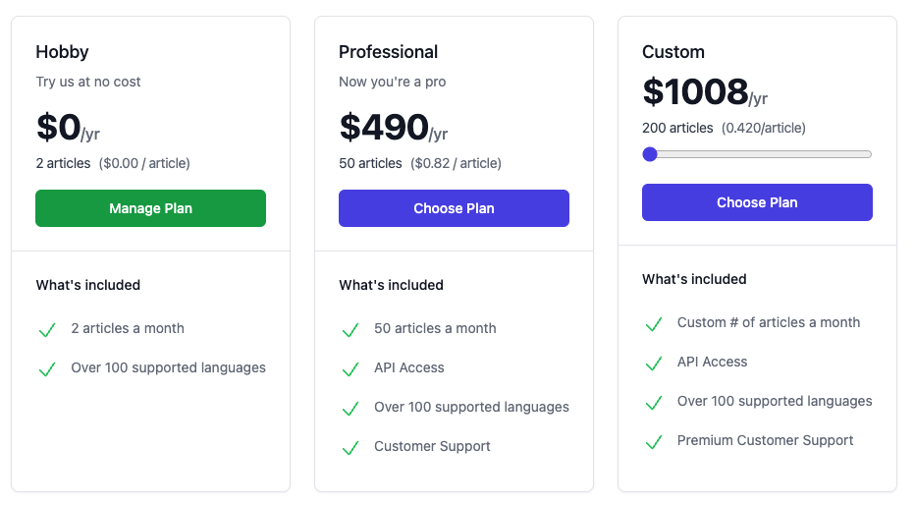
Task: Select the Custom plan heading
Action: pyautogui.click(x=673, y=52)
